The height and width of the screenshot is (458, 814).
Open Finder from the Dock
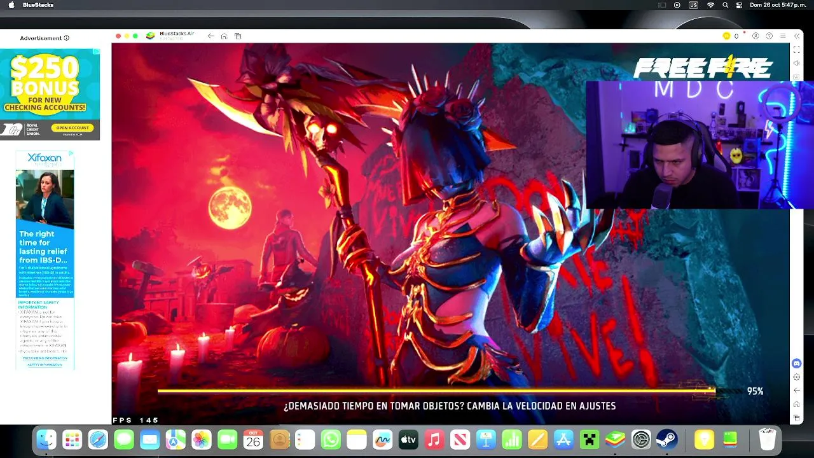[x=46, y=440]
